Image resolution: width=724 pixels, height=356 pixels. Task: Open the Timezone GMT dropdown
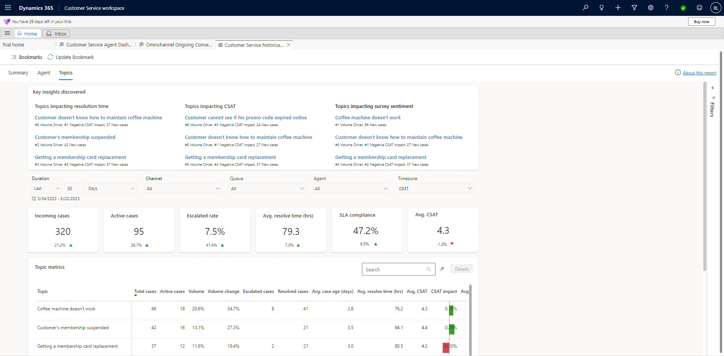(435, 188)
